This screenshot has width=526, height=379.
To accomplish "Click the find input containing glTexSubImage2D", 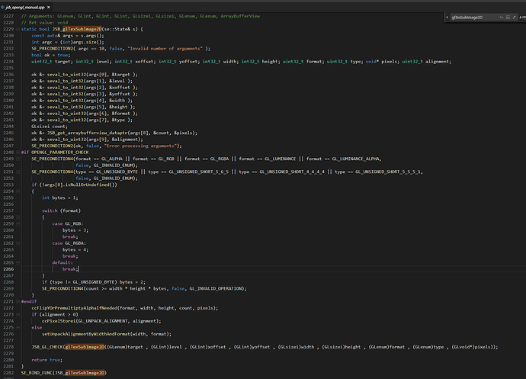I will click(469, 18).
